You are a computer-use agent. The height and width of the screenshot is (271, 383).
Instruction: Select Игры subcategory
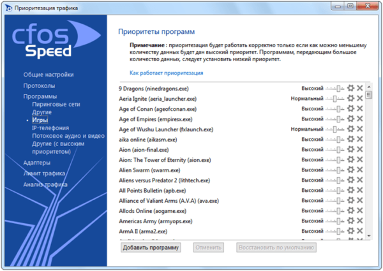(x=40, y=120)
